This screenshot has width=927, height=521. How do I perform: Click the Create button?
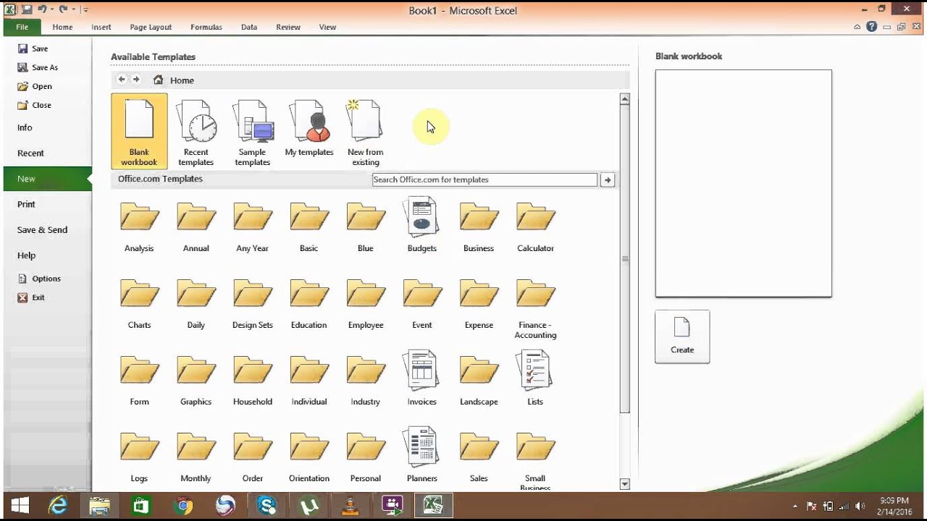click(x=682, y=336)
